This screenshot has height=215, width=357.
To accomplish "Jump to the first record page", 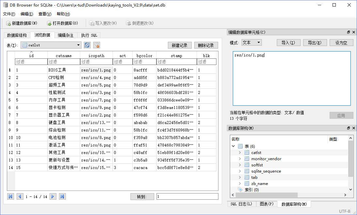I will pyautogui.click(x=10, y=196).
